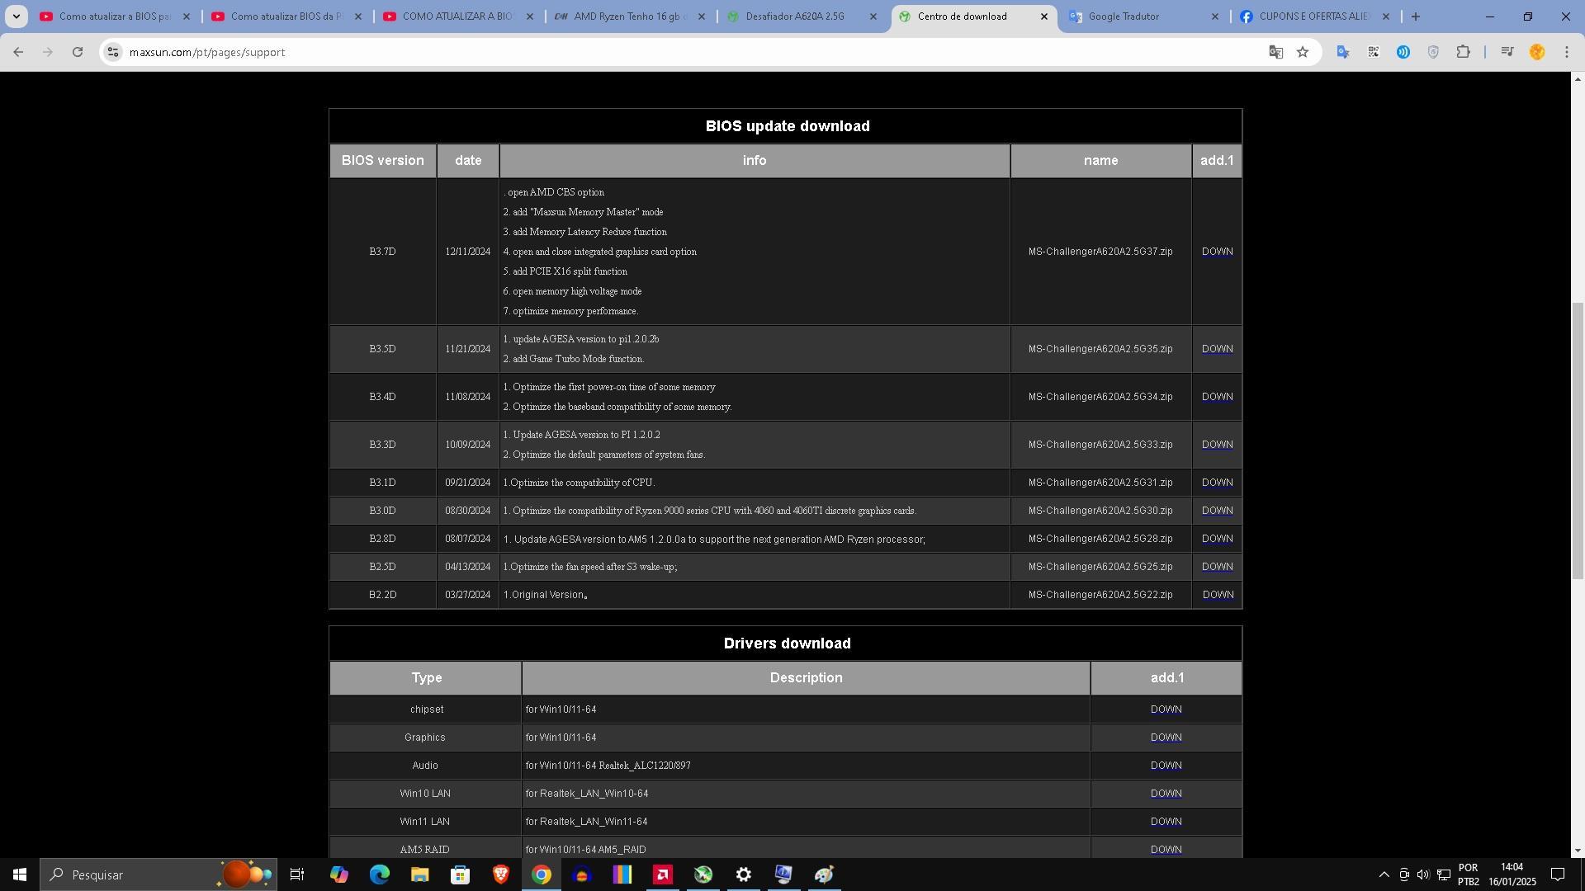Image resolution: width=1585 pixels, height=891 pixels.
Task: Download original version B2.2D via DOWN
Action: tap(1218, 595)
